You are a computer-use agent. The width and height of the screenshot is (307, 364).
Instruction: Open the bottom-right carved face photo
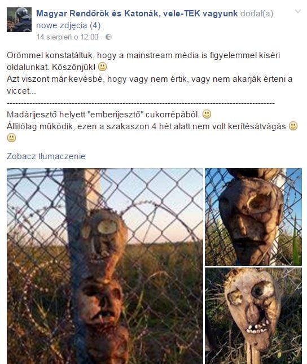click(x=253, y=315)
